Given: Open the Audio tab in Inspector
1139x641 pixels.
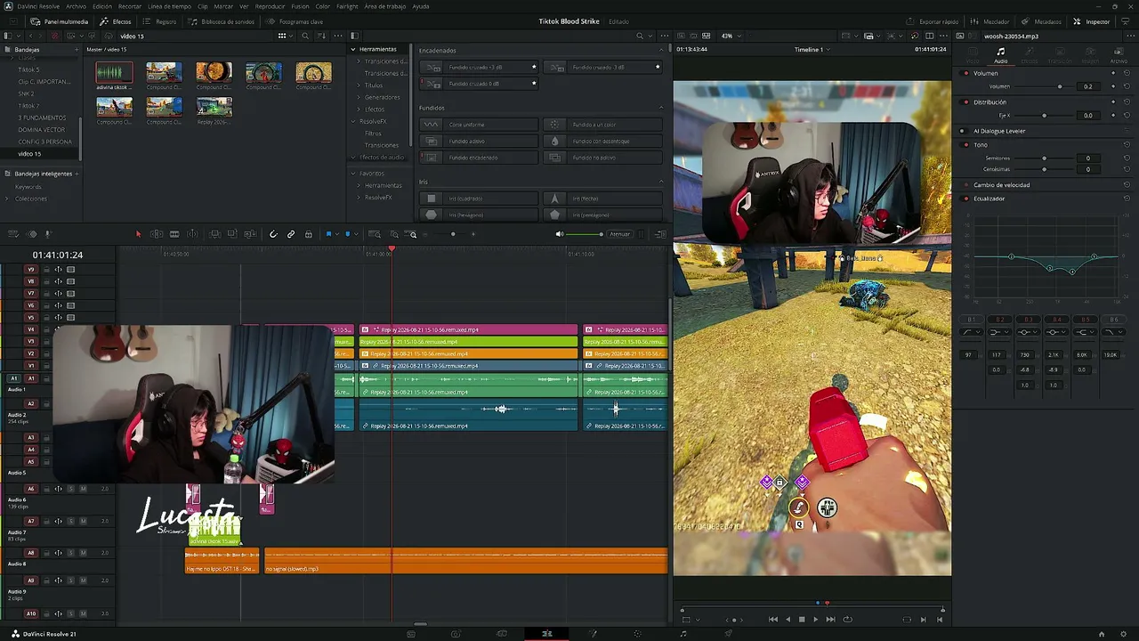Looking at the screenshot, I should [1001, 56].
